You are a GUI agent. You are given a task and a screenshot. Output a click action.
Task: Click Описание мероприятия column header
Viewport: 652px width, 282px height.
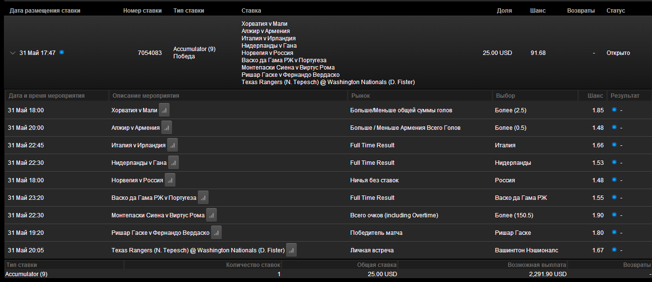point(145,96)
